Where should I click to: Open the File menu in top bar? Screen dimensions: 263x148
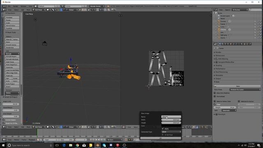point(9,6)
